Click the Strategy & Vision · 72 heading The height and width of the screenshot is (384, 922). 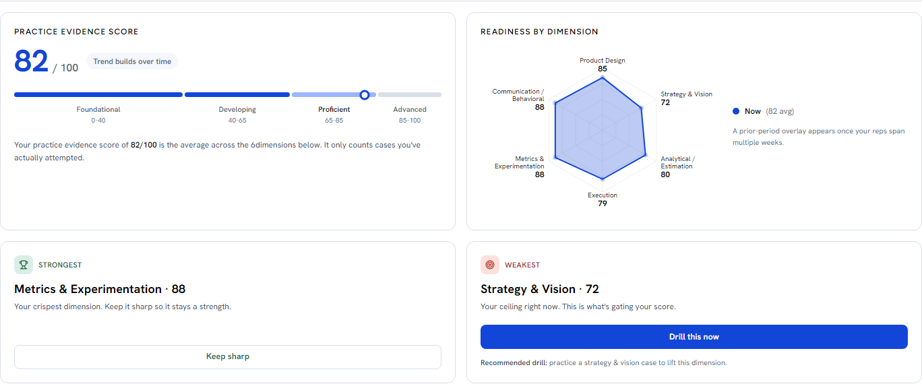tap(540, 289)
